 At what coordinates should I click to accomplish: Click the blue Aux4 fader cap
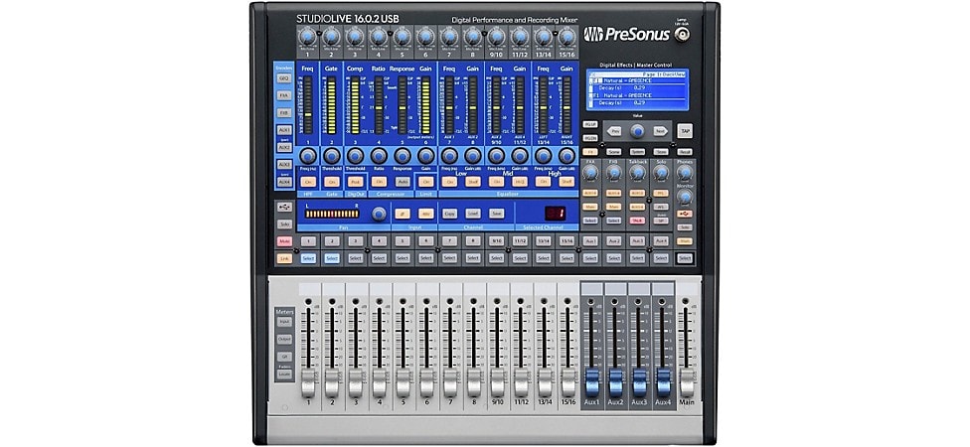(663, 382)
